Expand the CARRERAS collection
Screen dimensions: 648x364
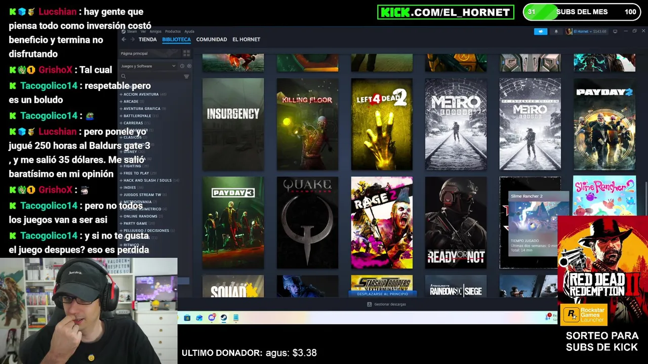pos(135,123)
